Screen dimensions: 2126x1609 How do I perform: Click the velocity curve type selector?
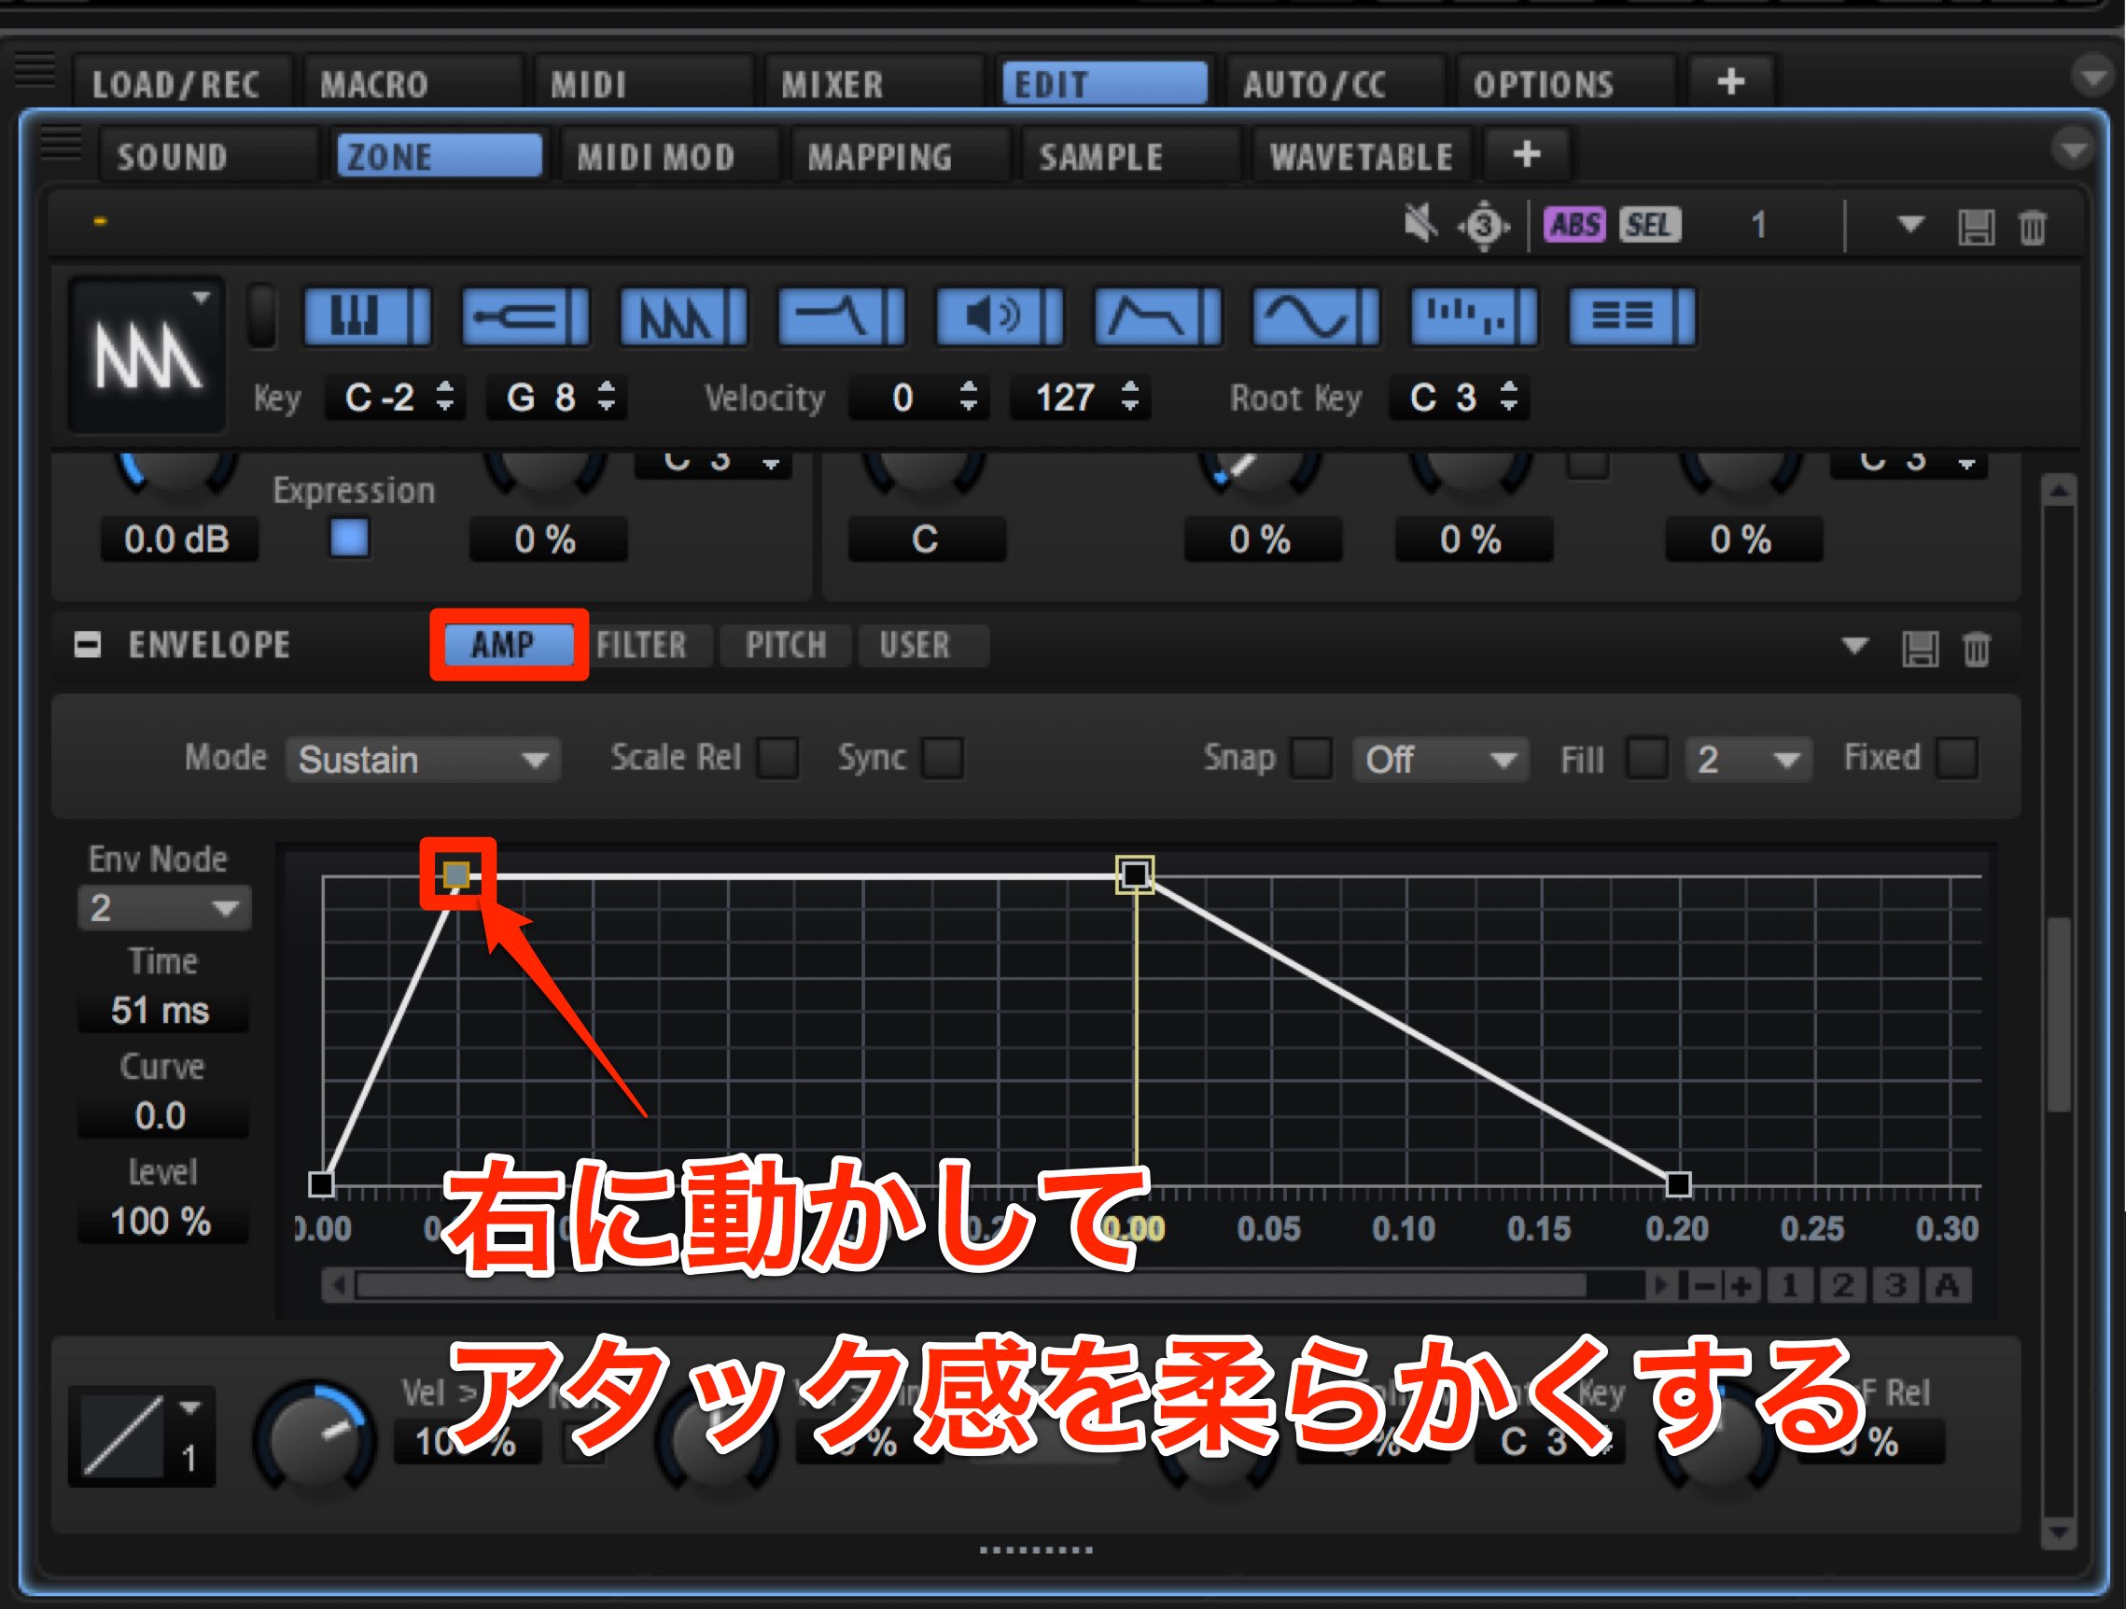click(141, 1437)
